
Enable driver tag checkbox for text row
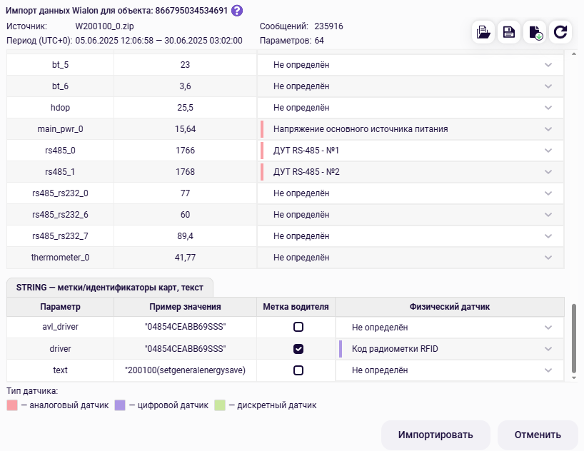(298, 370)
